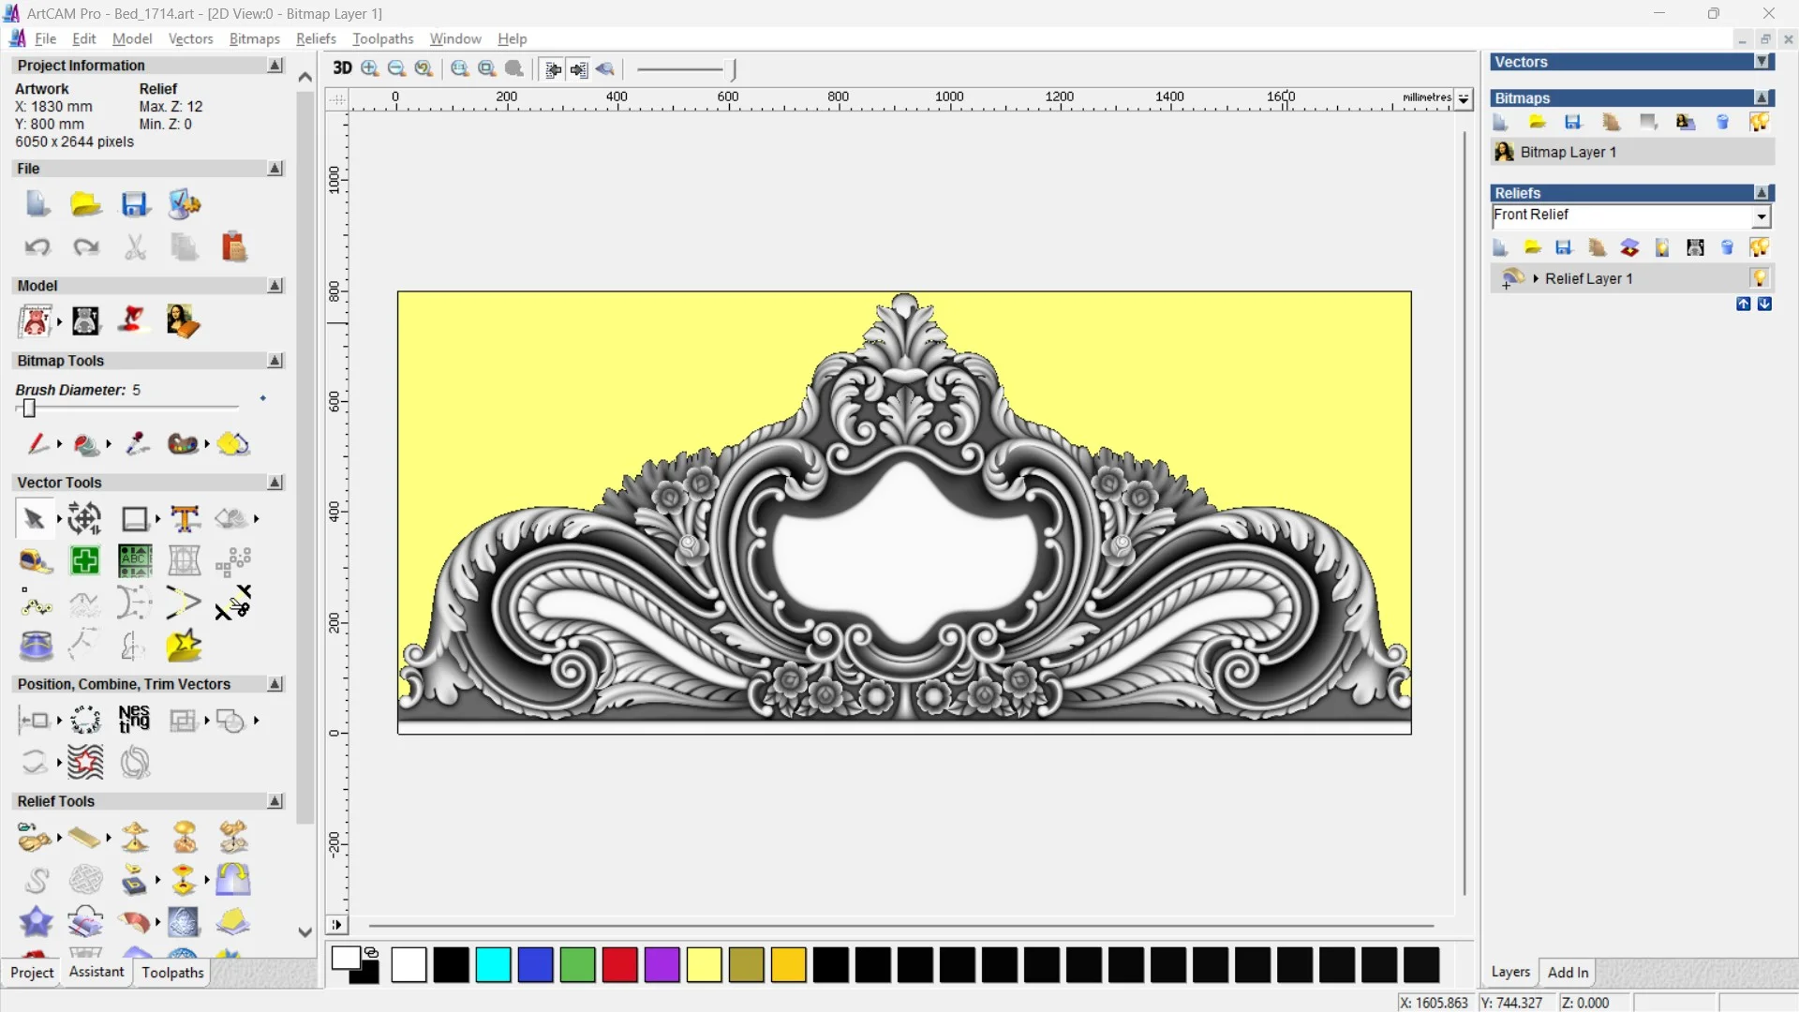The height and width of the screenshot is (1012, 1799).
Task: Click the 3D view button
Action: tap(342, 68)
